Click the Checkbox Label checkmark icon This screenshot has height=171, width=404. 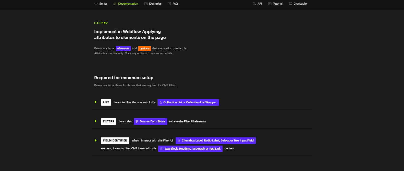pos(179,141)
